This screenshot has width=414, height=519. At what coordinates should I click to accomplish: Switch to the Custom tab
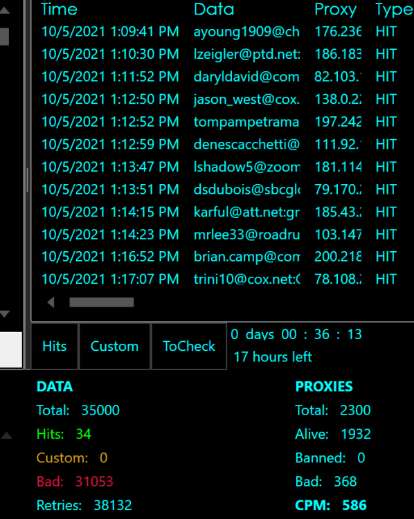tap(115, 346)
